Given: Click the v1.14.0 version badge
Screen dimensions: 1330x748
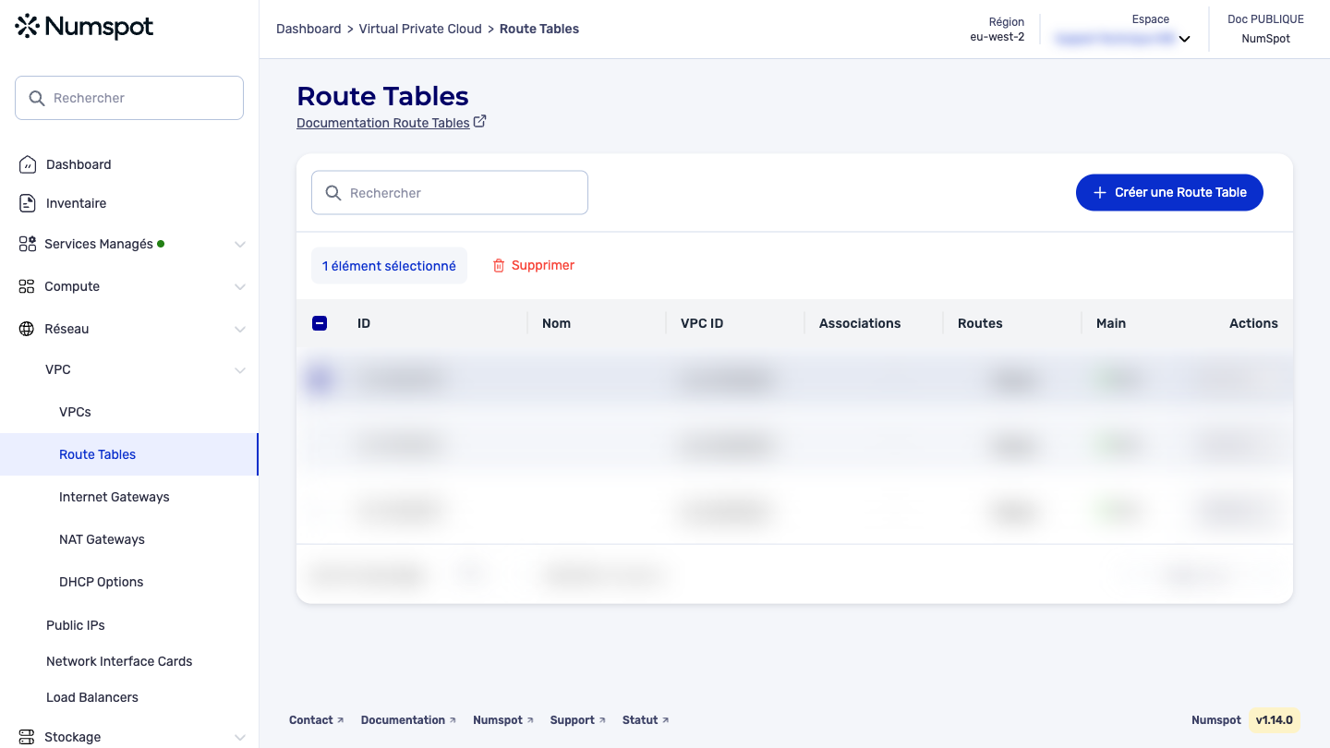Looking at the screenshot, I should [1275, 720].
